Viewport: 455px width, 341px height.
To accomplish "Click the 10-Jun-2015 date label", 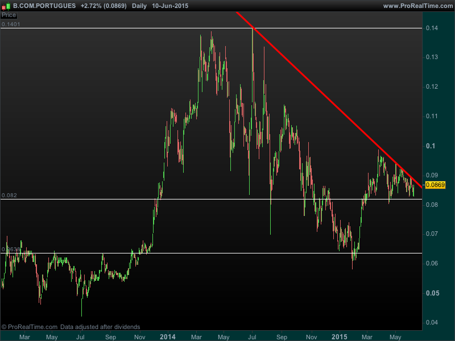I will coord(170,6).
